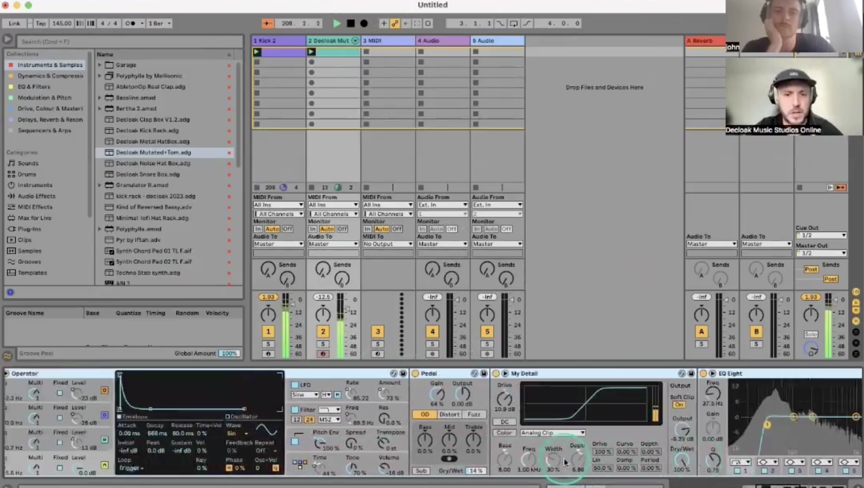Open the Drums category in browser
Image resolution: width=864 pixels, height=488 pixels.
pos(27,174)
